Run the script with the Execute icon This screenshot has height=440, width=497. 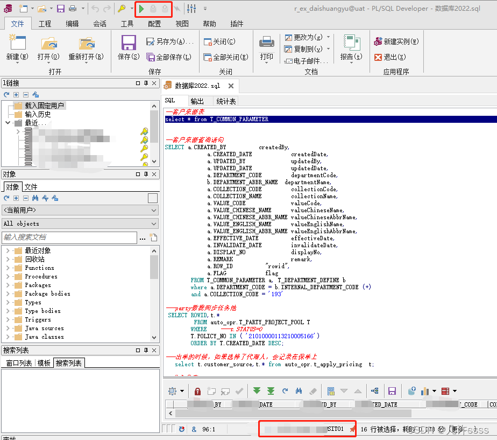tap(141, 9)
